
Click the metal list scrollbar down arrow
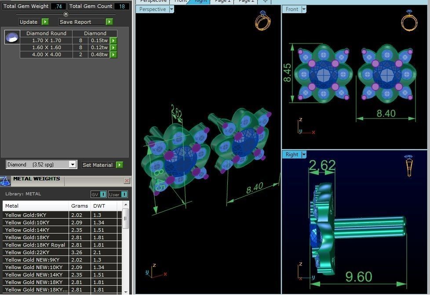(x=126, y=292)
